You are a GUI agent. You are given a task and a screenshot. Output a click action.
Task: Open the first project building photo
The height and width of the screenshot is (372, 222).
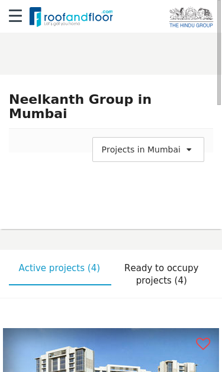111,350
